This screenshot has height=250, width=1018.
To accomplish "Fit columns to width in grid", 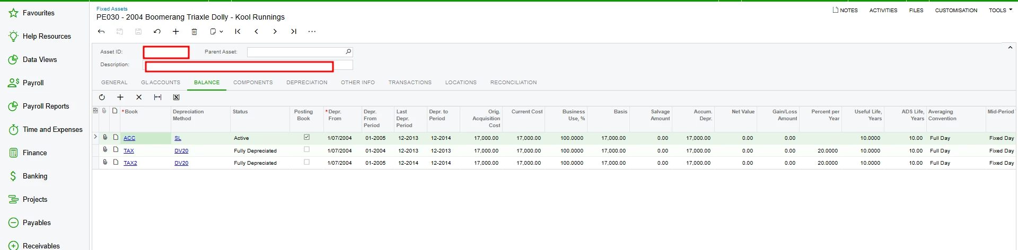I will [157, 97].
